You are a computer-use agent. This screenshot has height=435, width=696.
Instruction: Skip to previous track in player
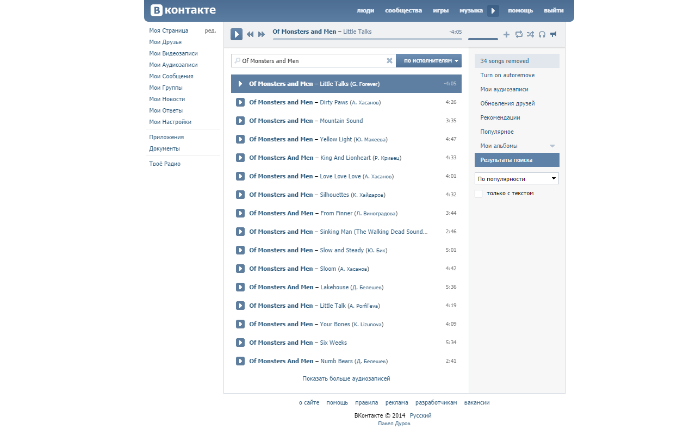point(250,34)
